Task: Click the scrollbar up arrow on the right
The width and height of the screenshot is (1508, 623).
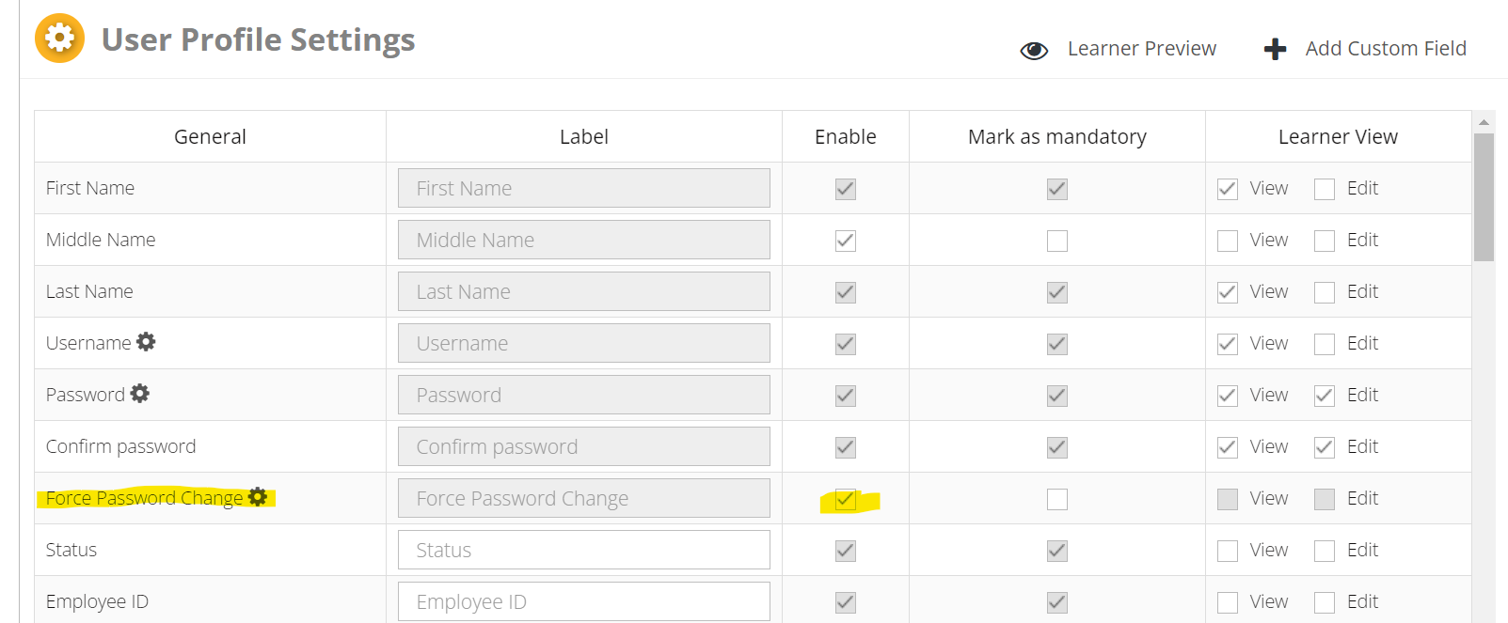Action: [x=1483, y=122]
